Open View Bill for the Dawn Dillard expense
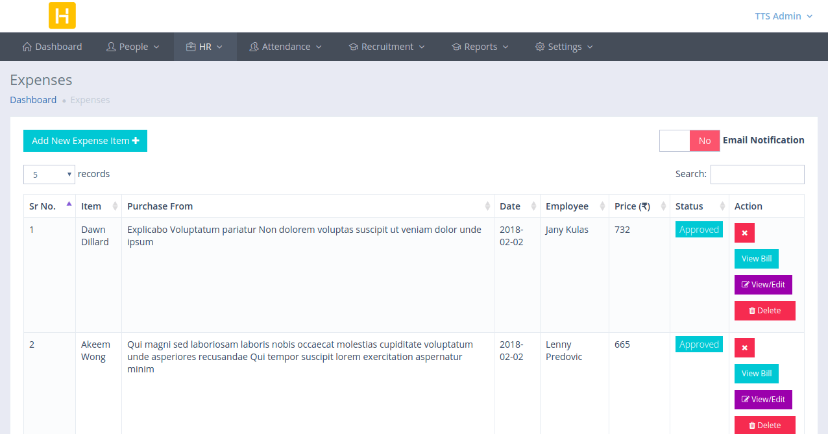Image resolution: width=828 pixels, height=434 pixels. coord(756,258)
